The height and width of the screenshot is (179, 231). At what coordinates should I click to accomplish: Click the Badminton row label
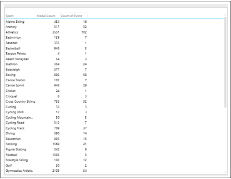tap(14, 37)
